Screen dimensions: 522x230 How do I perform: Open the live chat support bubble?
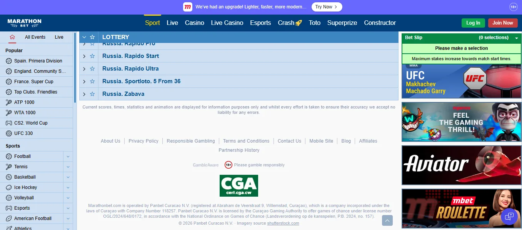[x=509, y=217]
